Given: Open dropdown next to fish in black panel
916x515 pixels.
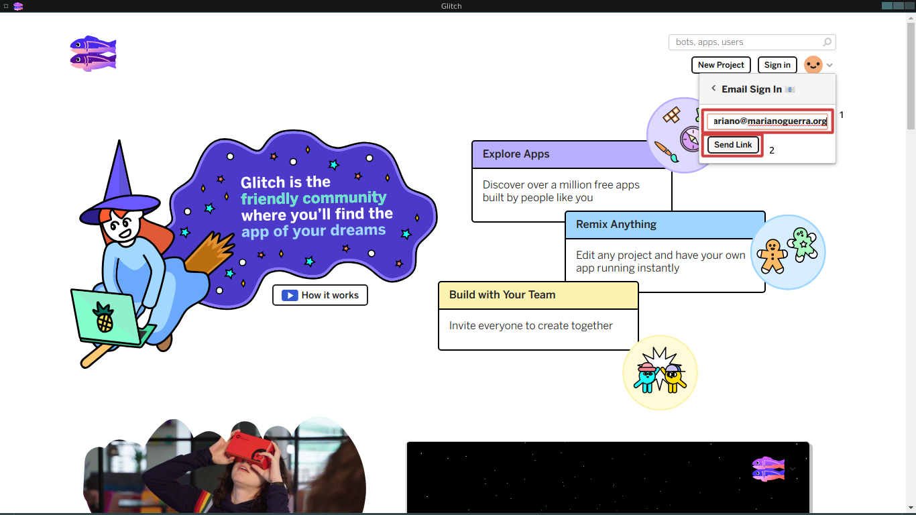Looking at the screenshot, I should (x=793, y=469).
